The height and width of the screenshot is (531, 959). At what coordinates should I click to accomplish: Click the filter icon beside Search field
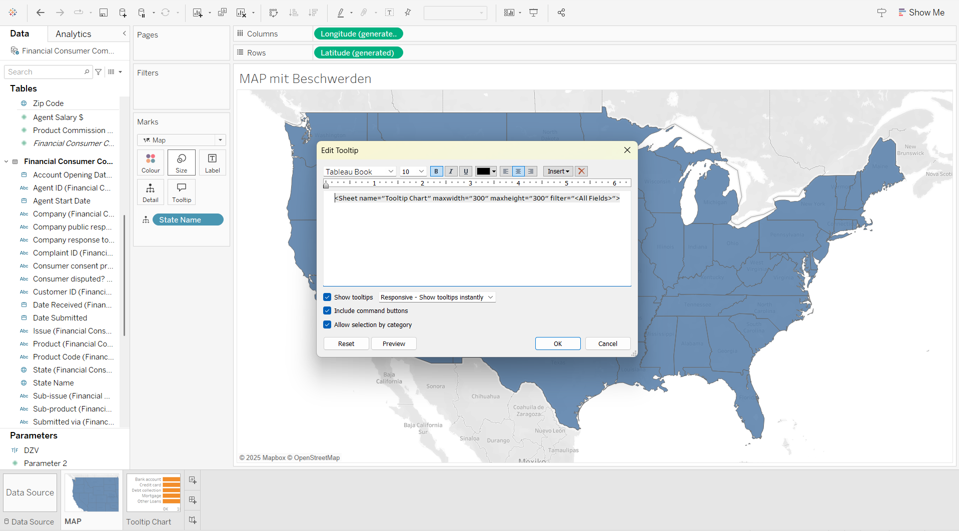coord(99,72)
